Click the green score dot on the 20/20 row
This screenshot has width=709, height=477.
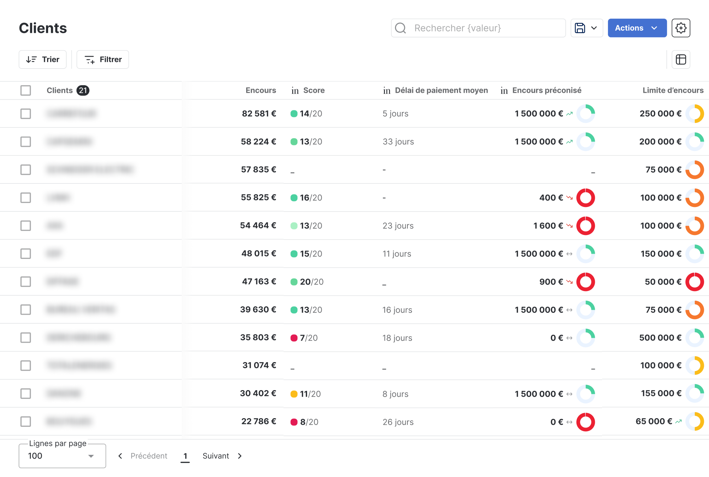[295, 281]
